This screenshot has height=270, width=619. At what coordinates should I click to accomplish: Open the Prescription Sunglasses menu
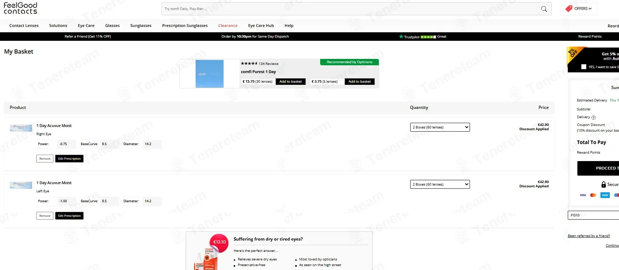click(x=185, y=26)
